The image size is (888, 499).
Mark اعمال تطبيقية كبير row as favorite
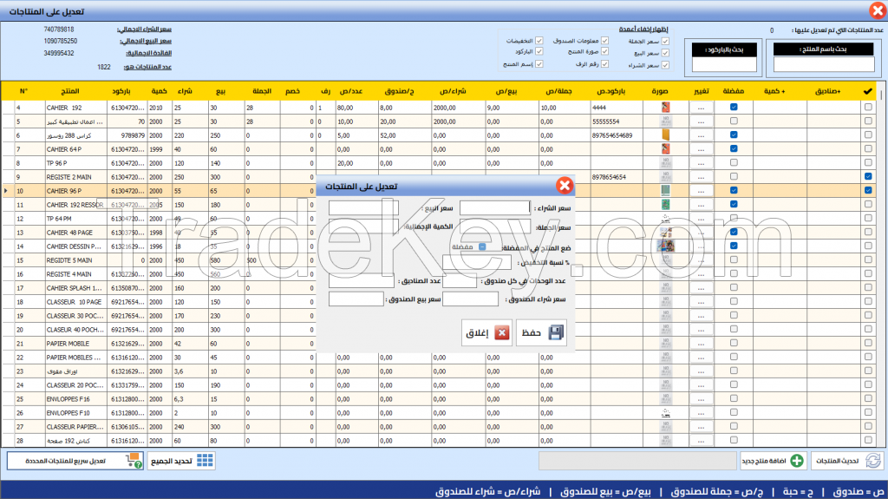pyautogui.click(x=734, y=121)
